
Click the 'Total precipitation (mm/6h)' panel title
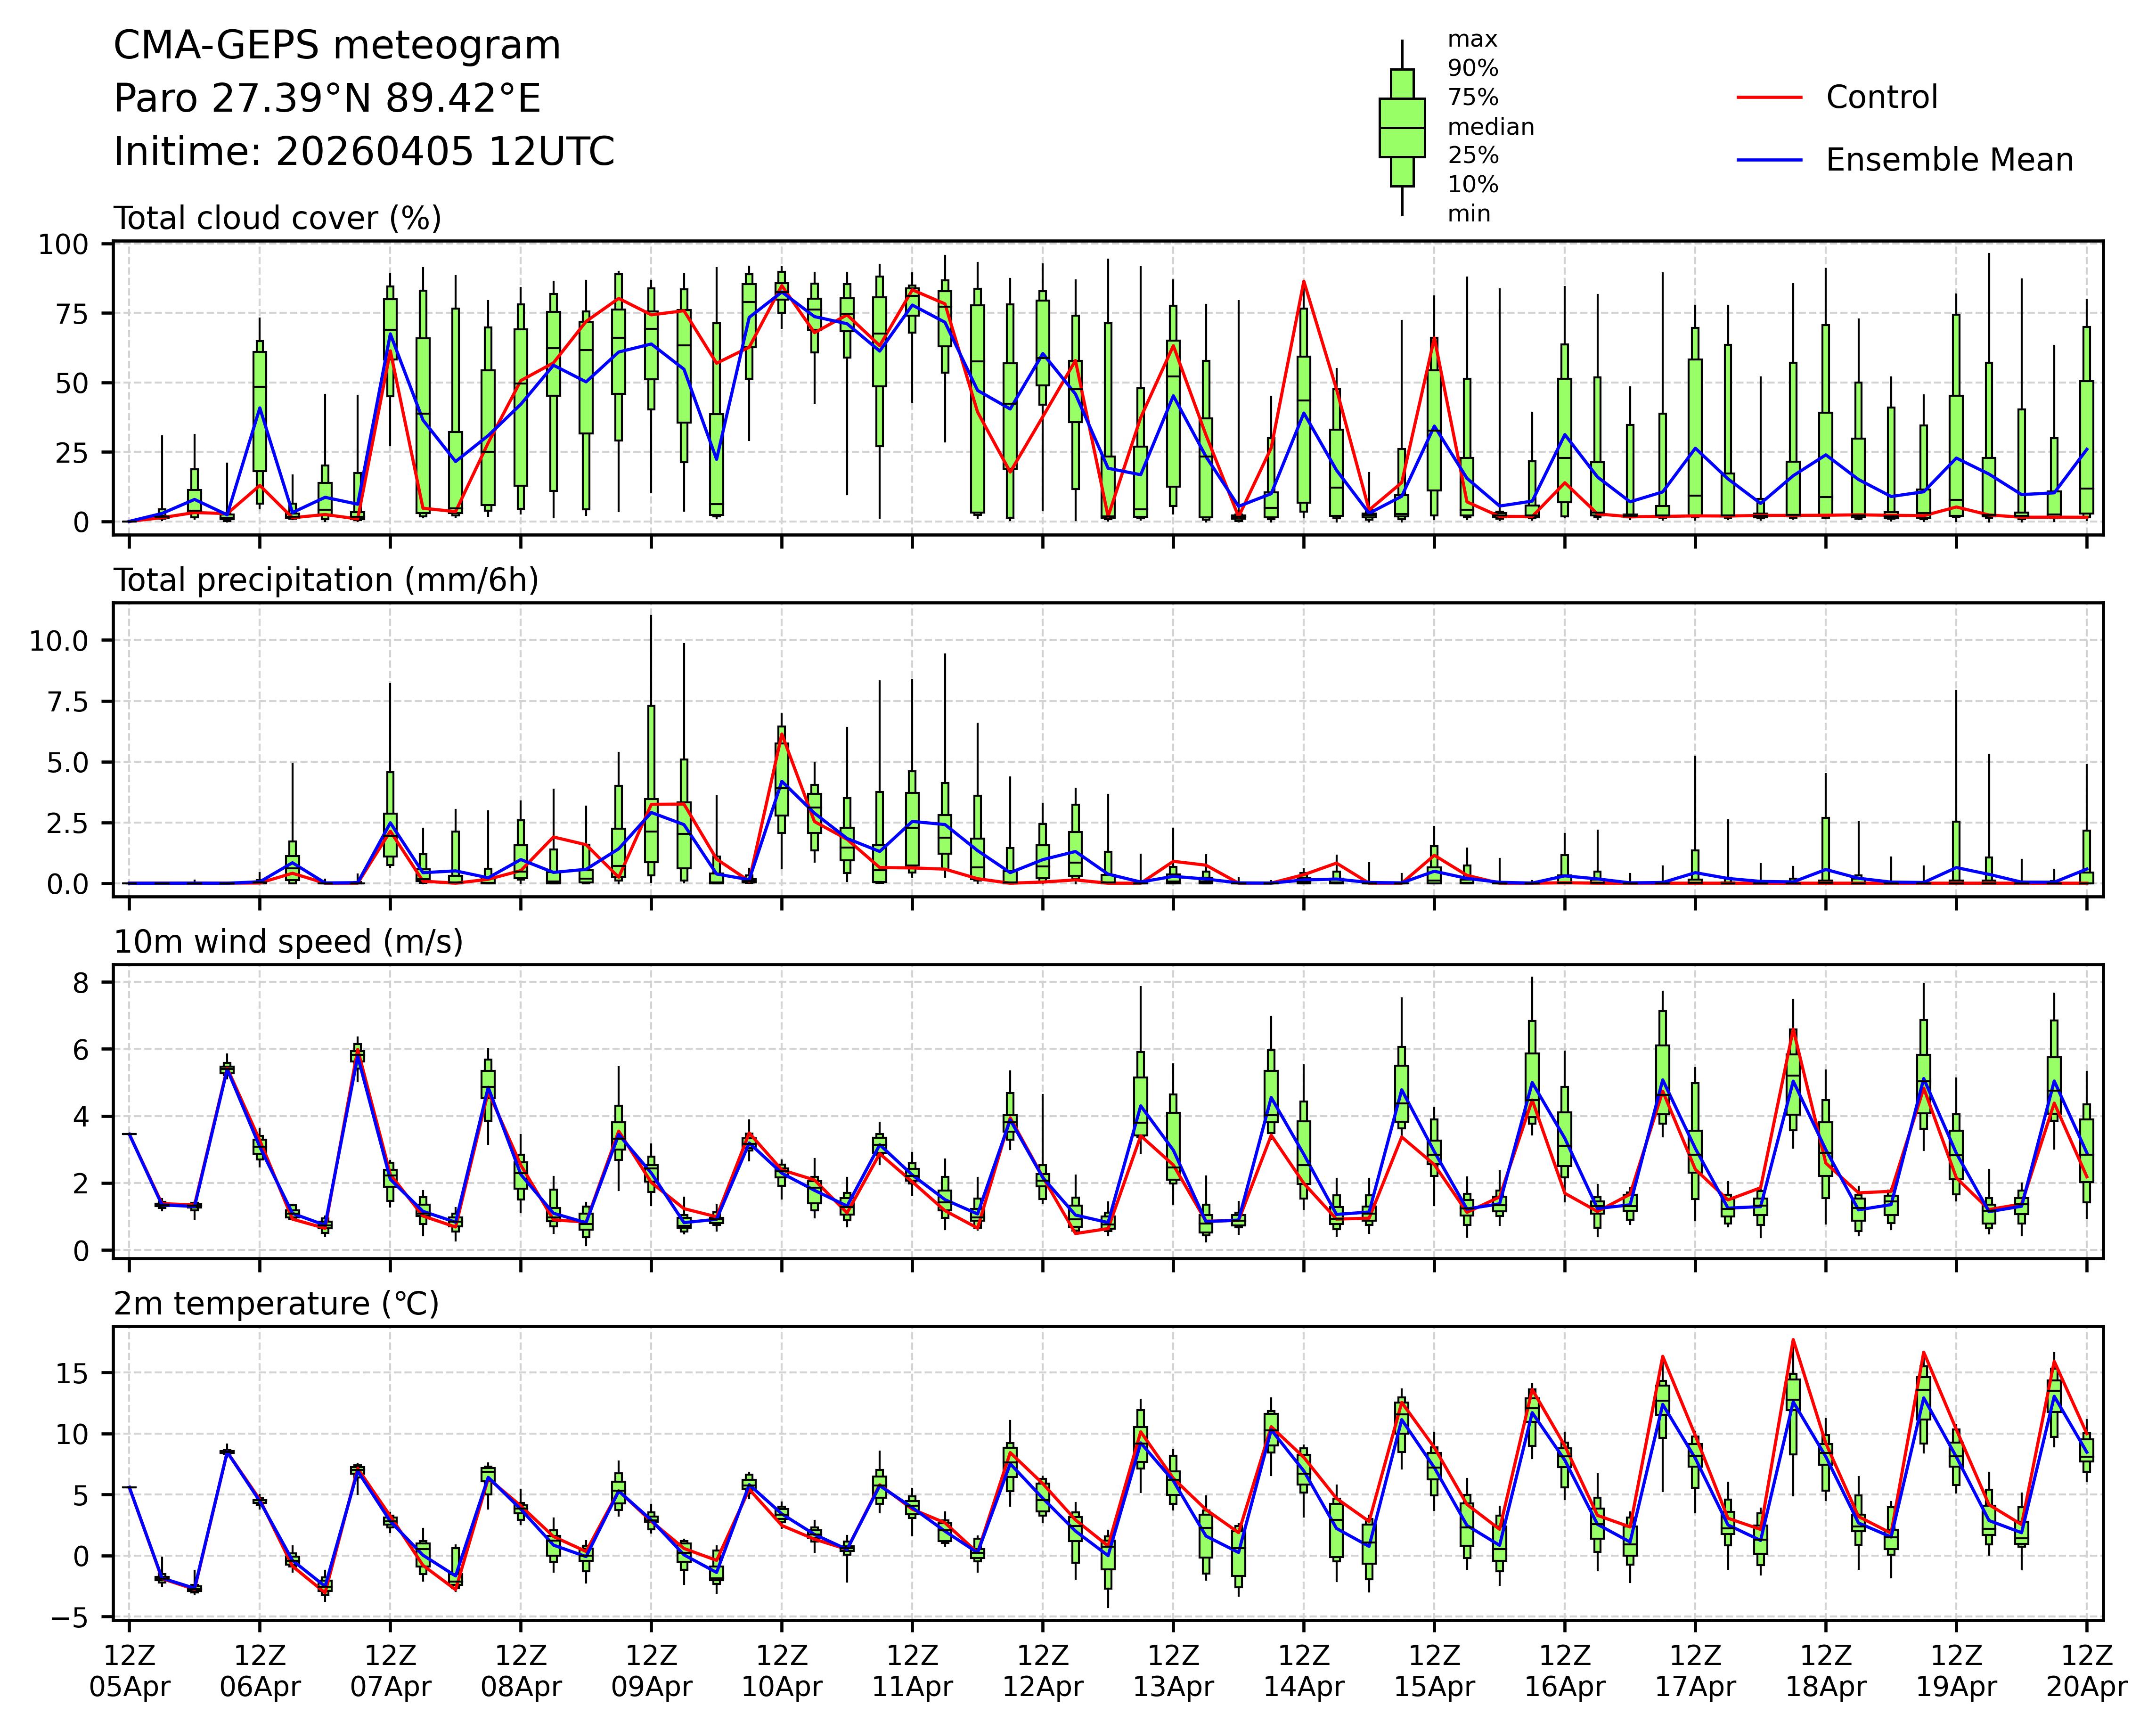click(326, 580)
